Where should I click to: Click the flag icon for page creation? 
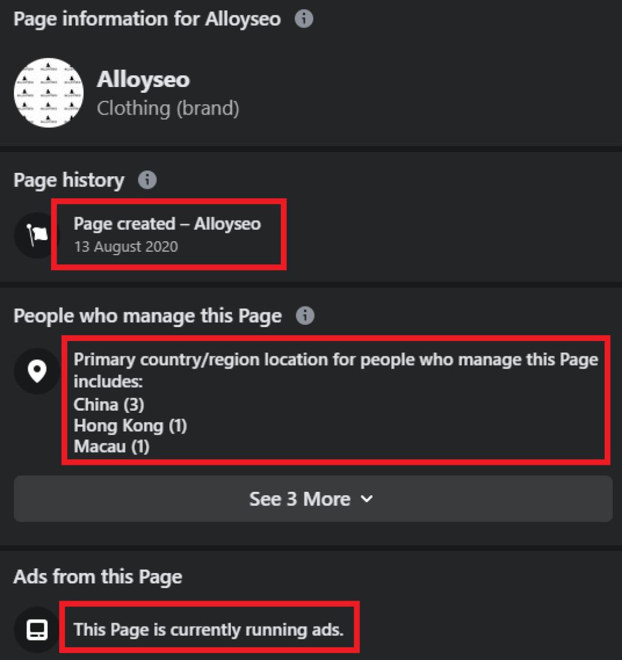click(x=36, y=236)
